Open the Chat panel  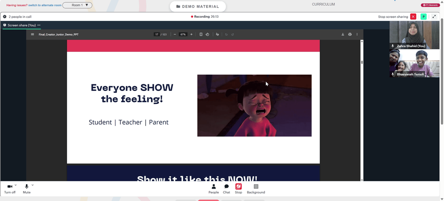click(x=226, y=189)
